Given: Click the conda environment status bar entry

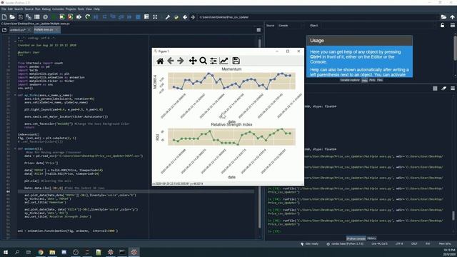Looking at the screenshot, I should tap(345, 243).
